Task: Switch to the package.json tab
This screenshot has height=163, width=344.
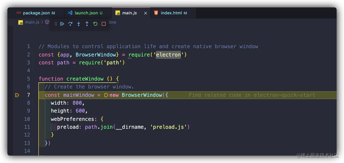Action: pos(36,13)
